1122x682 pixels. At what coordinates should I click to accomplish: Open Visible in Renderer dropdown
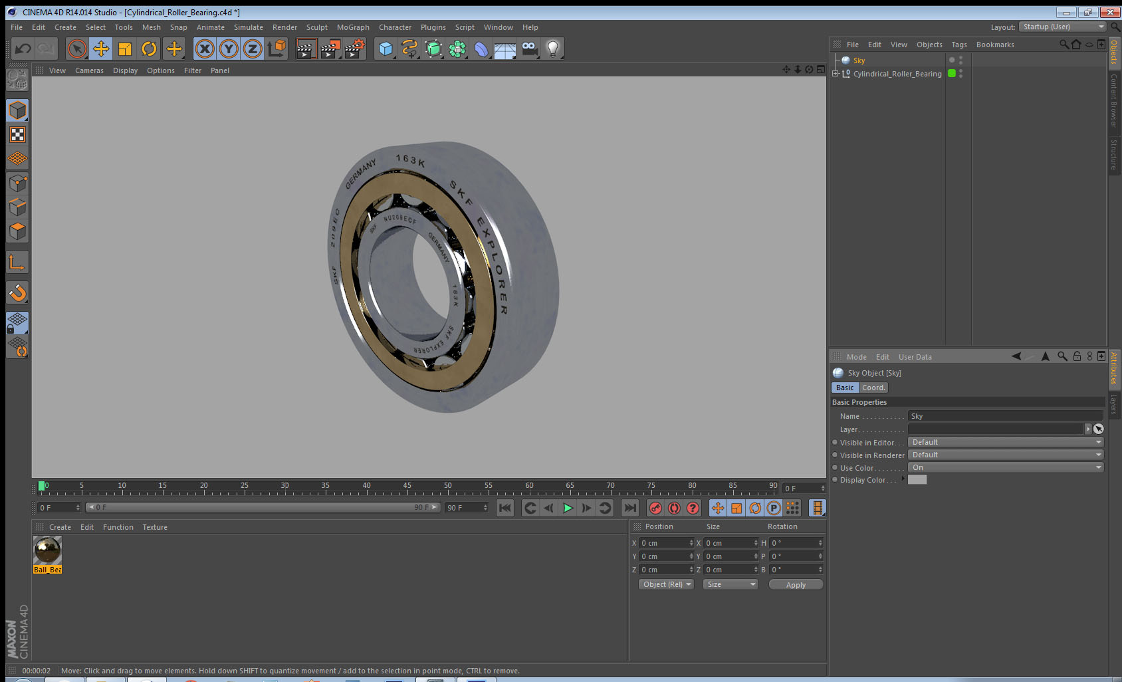[x=1006, y=455]
